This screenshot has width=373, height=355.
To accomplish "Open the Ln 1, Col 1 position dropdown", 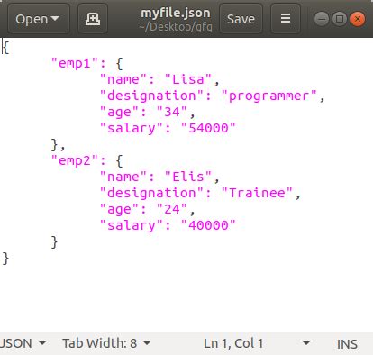I will (x=257, y=343).
